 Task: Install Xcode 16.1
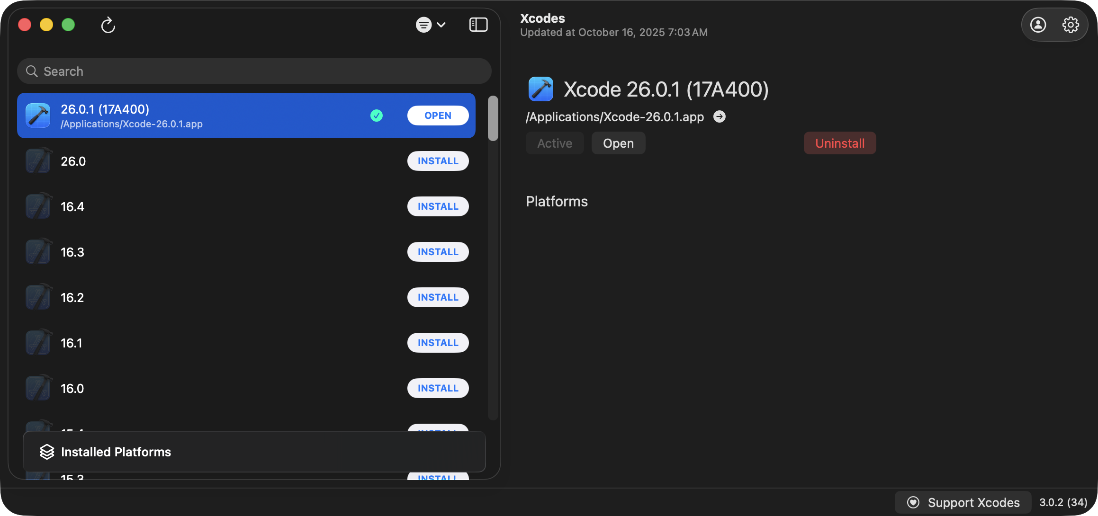(x=438, y=343)
